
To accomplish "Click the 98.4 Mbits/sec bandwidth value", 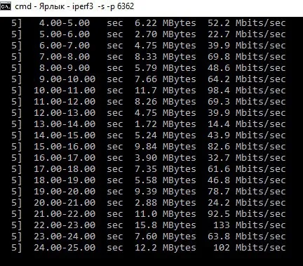I will pos(246,91).
